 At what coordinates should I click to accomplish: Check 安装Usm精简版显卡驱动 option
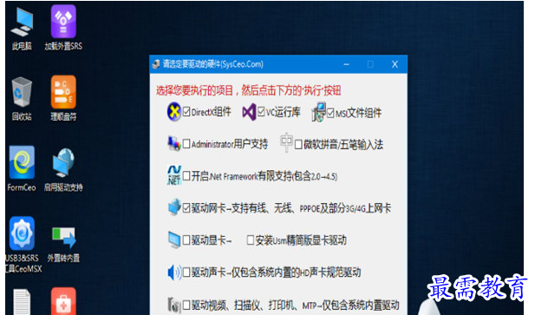[250, 240]
